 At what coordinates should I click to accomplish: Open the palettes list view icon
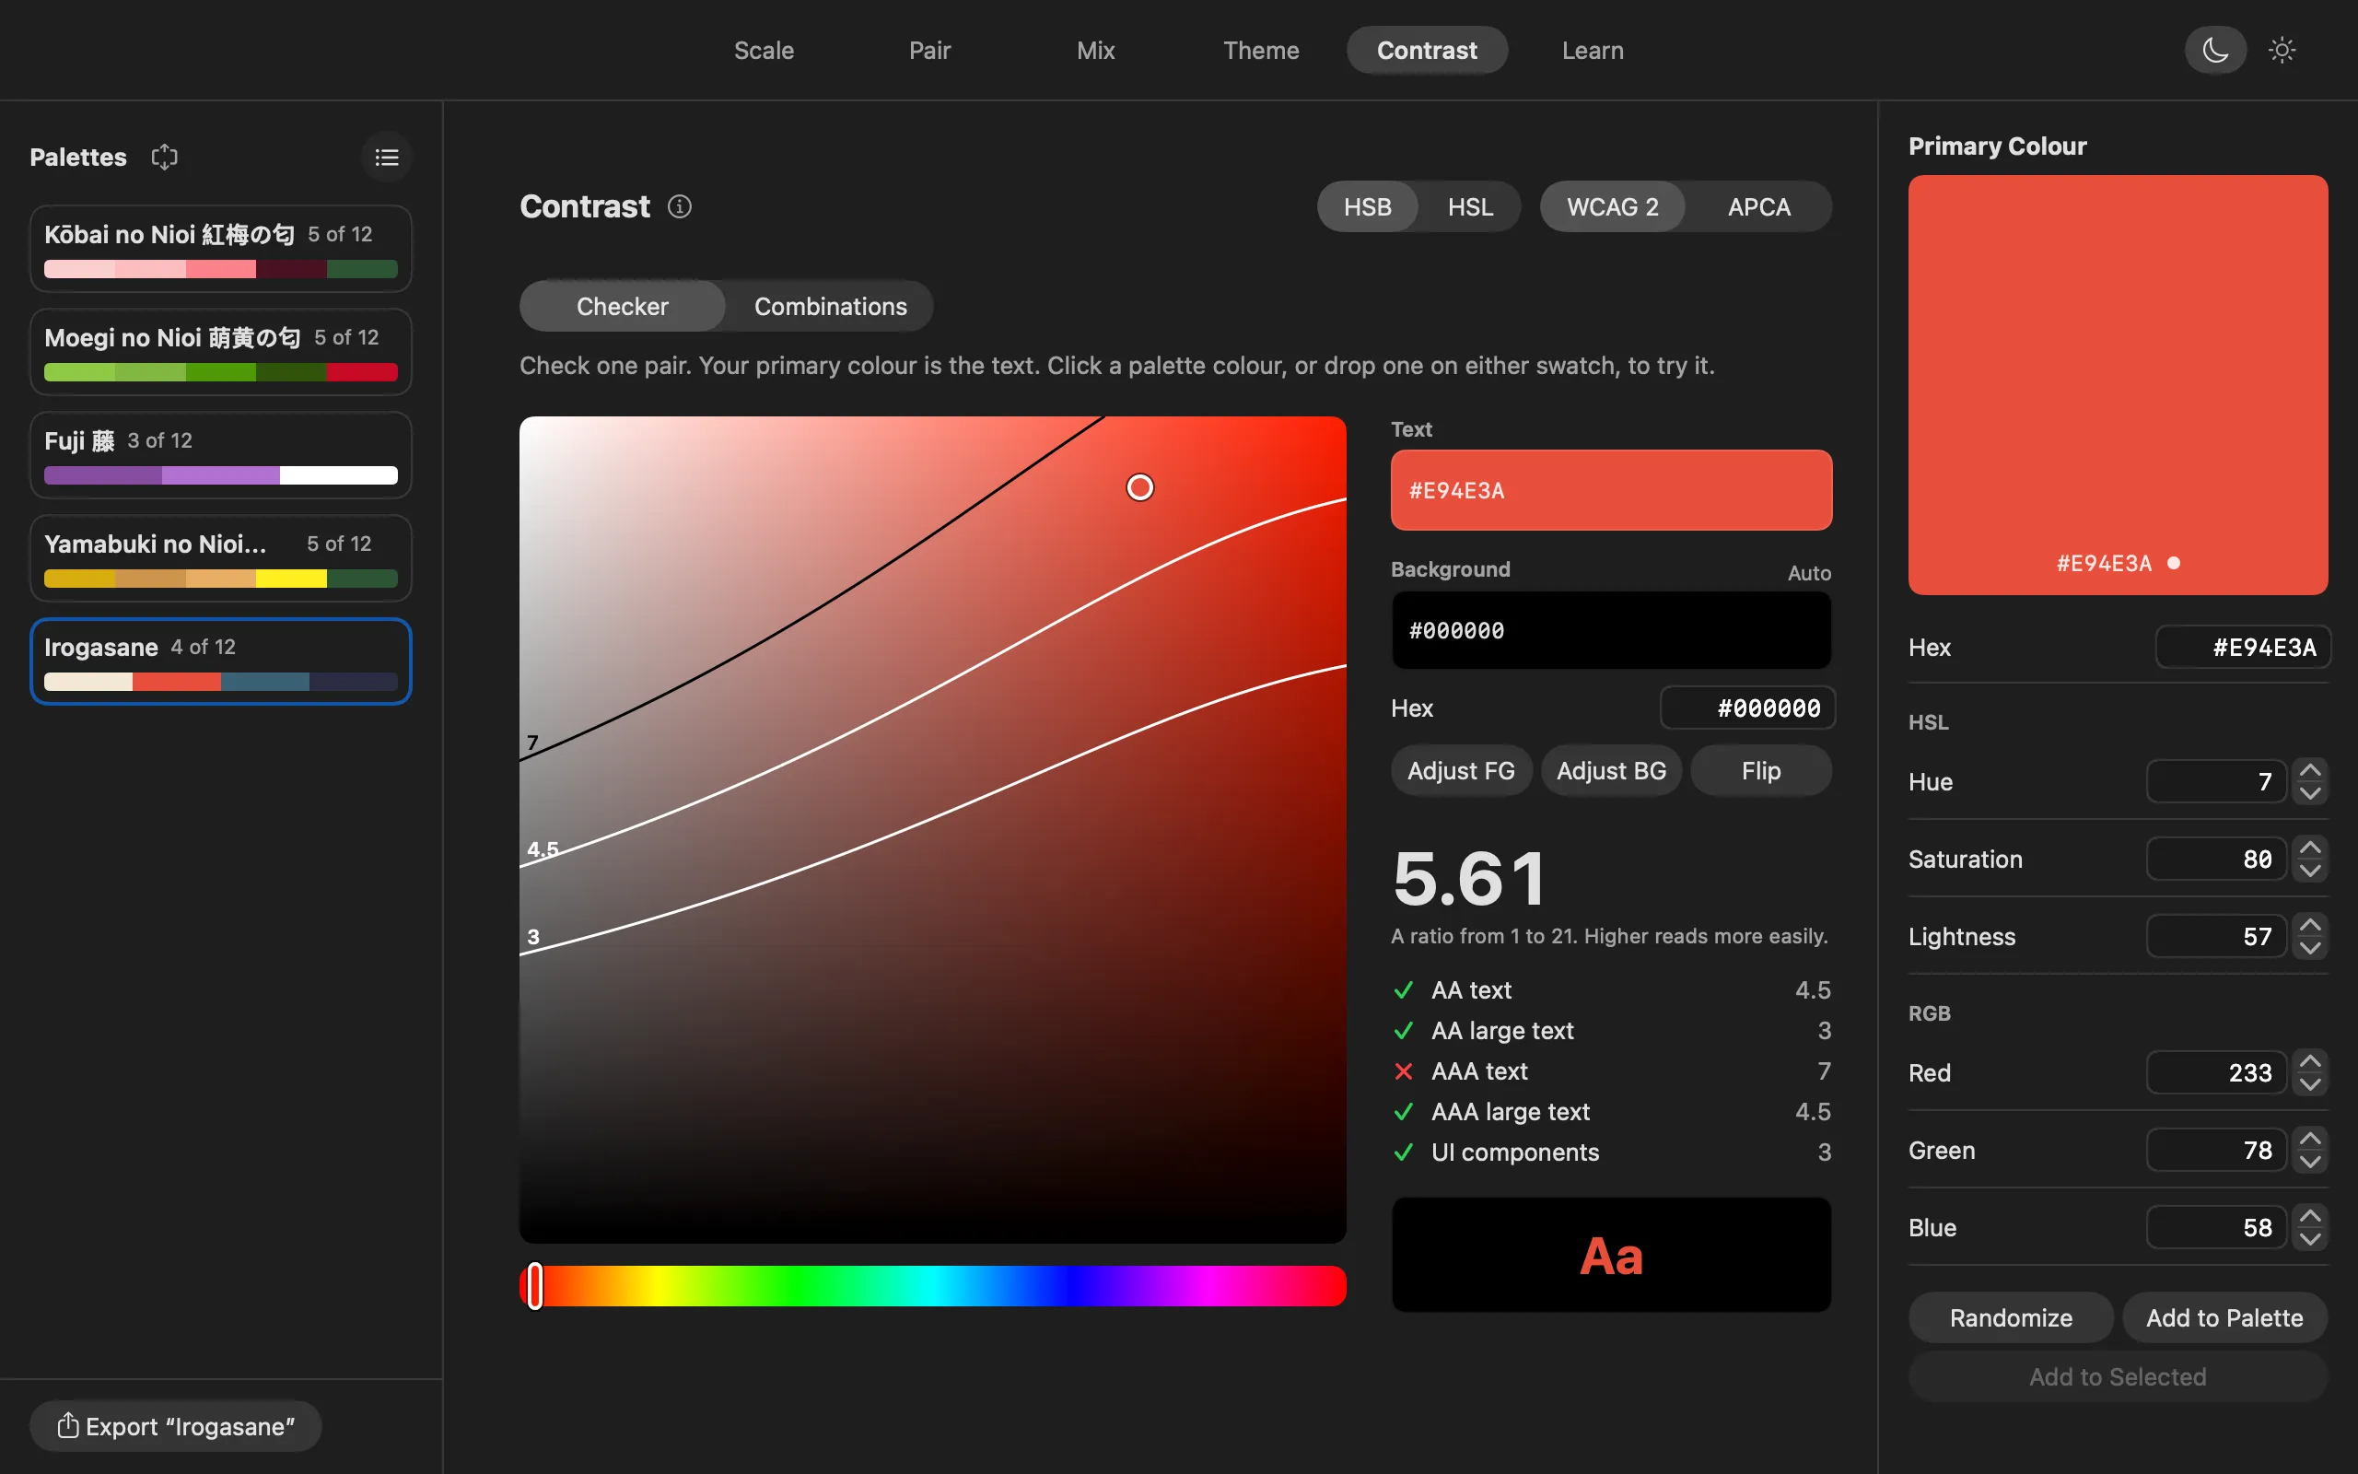click(x=387, y=157)
